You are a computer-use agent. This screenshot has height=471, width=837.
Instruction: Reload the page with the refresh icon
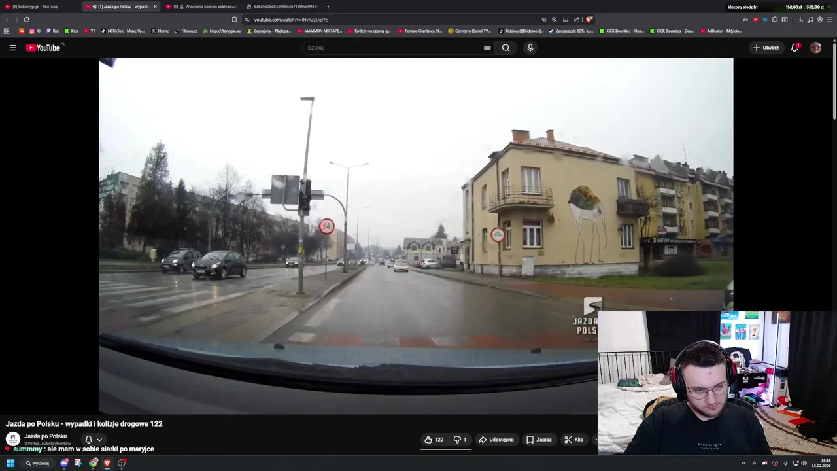[x=27, y=20]
